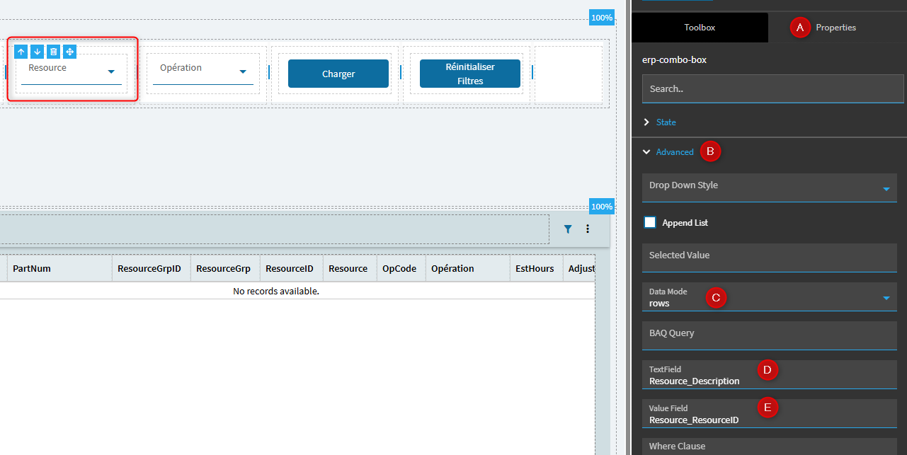Click the Opération grid column header

tap(467, 269)
